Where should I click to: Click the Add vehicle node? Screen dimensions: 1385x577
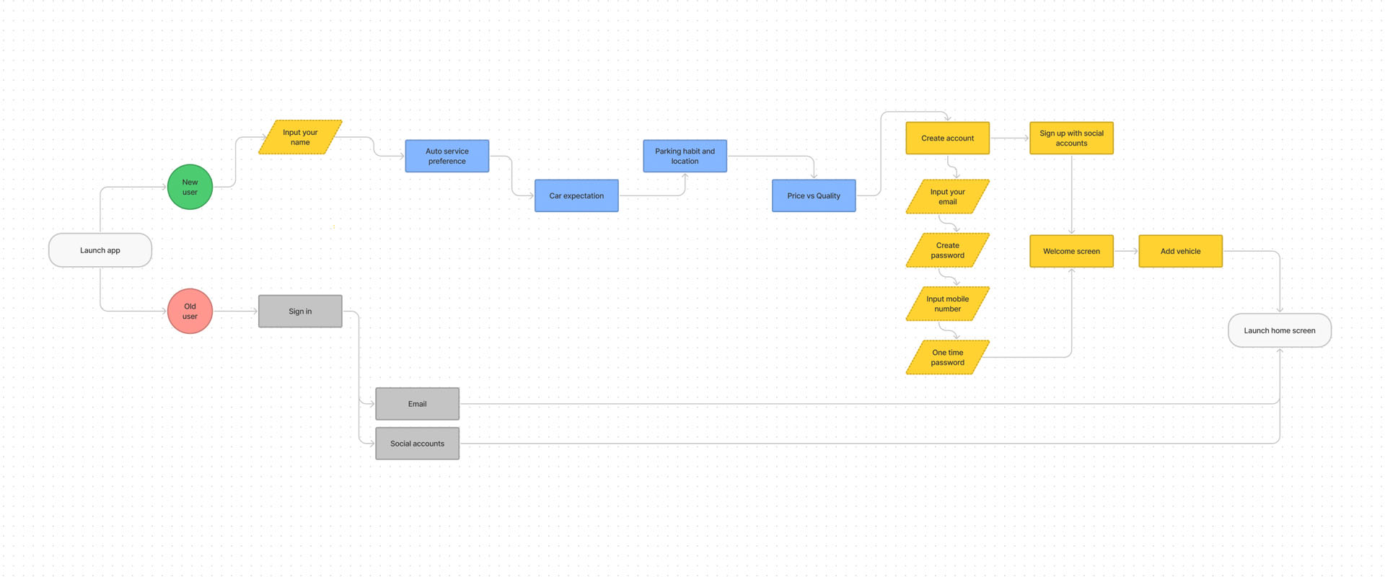coord(1180,251)
